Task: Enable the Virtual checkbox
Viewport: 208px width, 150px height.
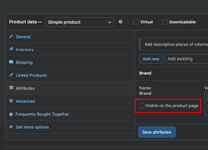Action: click(x=136, y=22)
